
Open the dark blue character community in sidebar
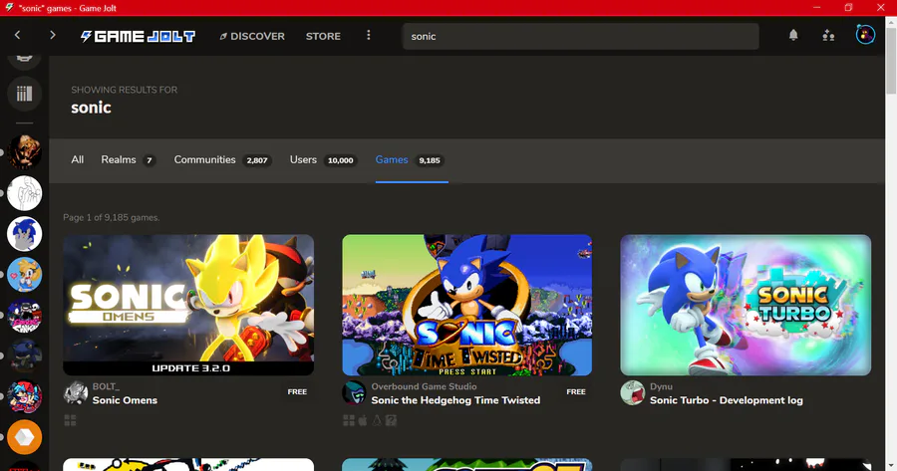[x=24, y=356]
